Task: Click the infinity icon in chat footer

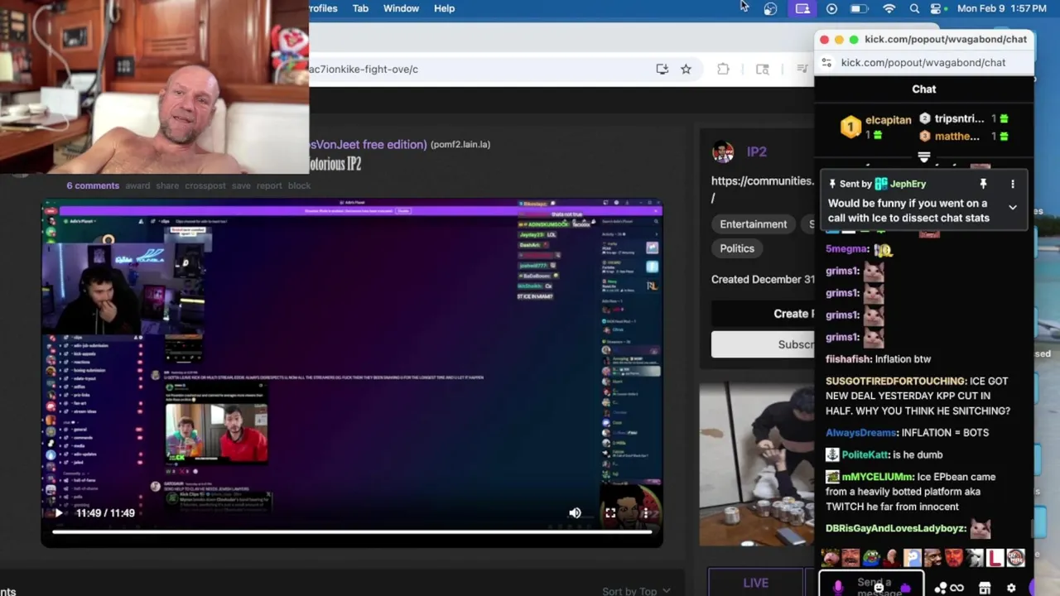Action: (x=957, y=588)
